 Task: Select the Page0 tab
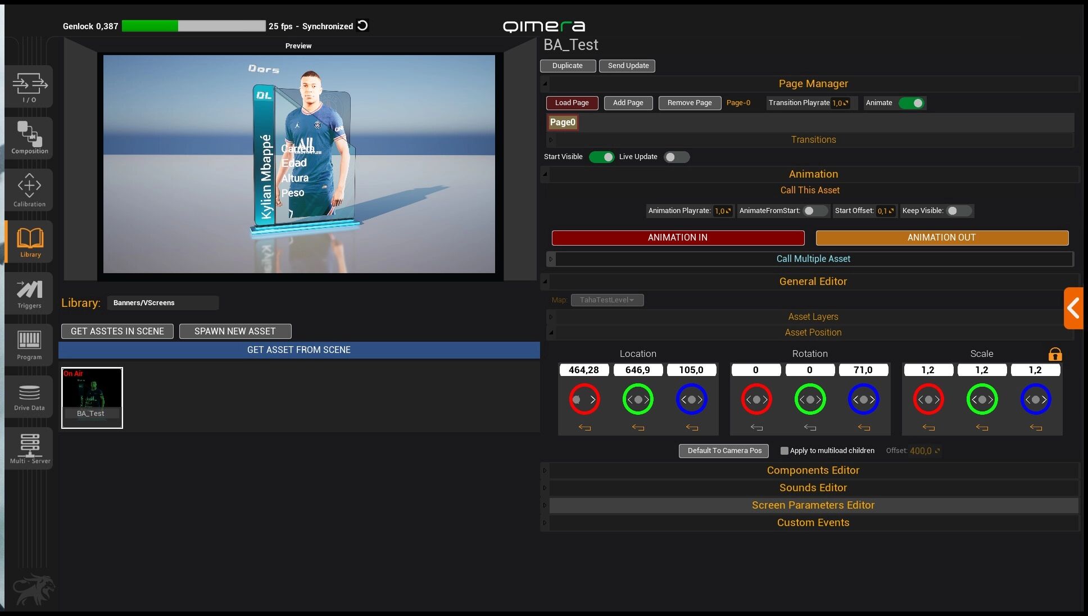pyautogui.click(x=563, y=123)
